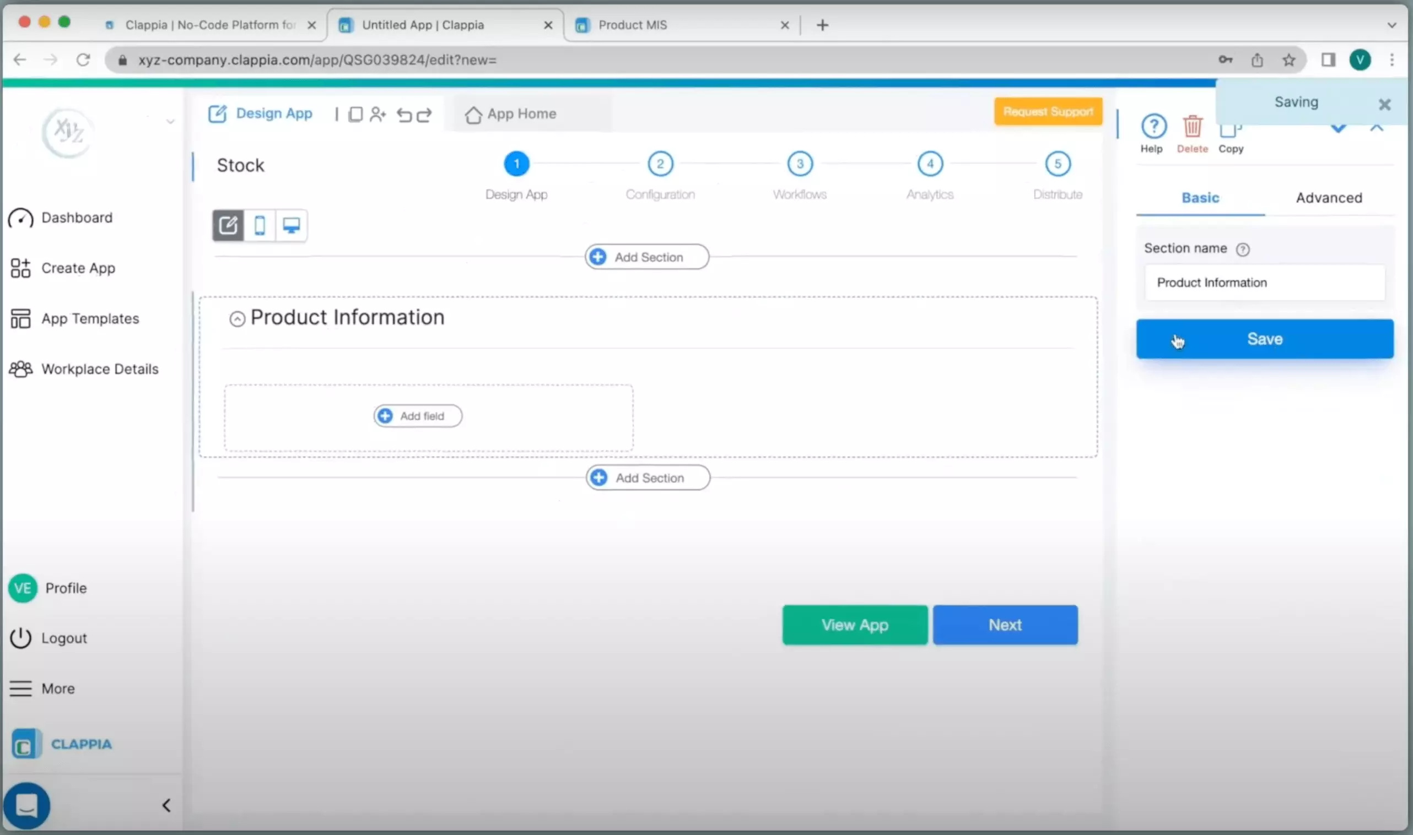The width and height of the screenshot is (1413, 835).
Task: Select the Advanced tab in right panel
Action: tap(1329, 198)
